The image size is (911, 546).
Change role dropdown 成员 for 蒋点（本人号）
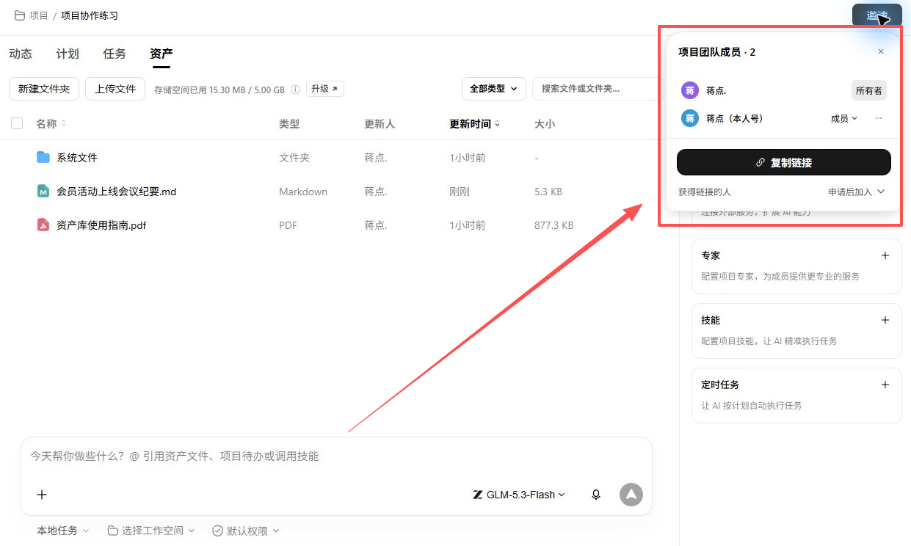[x=843, y=118]
